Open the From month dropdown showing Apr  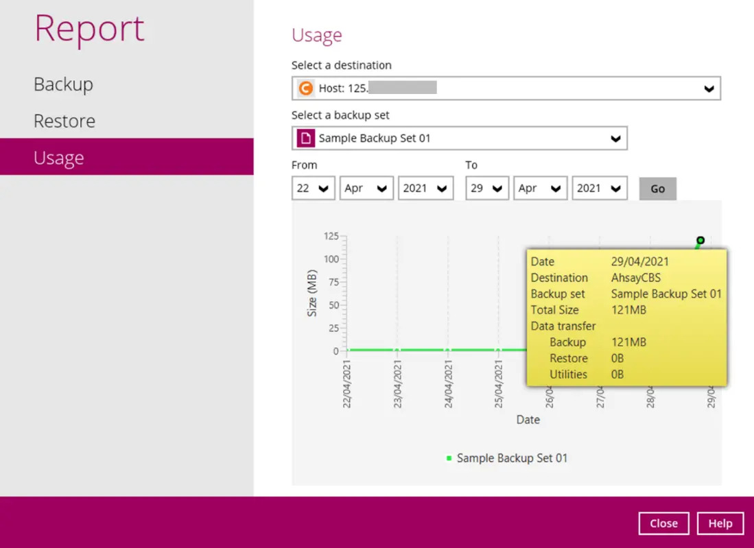pos(366,188)
